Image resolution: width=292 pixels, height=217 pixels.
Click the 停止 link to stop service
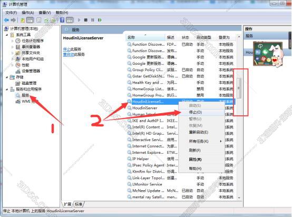[x=66, y=49]
